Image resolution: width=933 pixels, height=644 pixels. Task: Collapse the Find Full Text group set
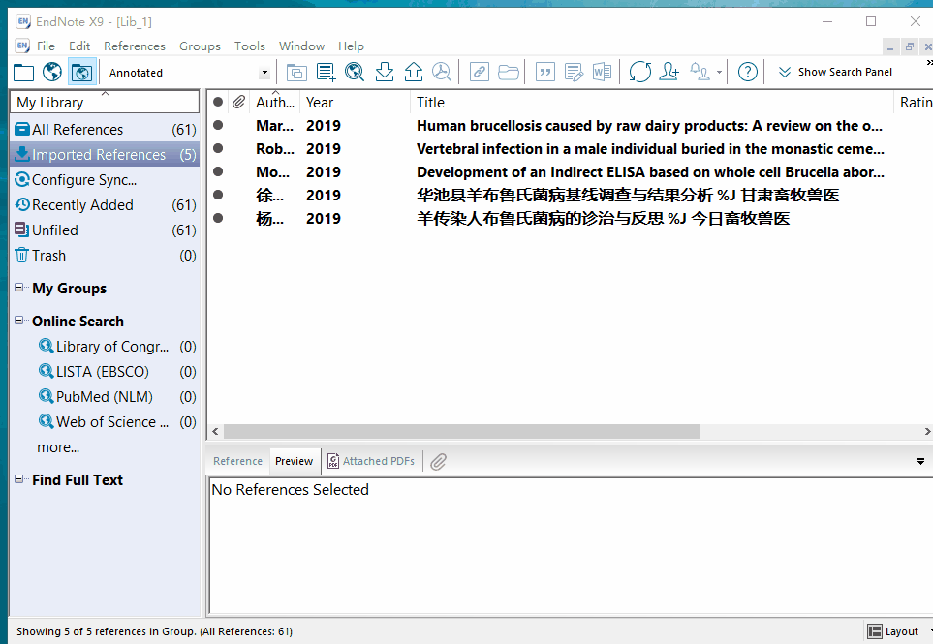click(x=19, y=479)
